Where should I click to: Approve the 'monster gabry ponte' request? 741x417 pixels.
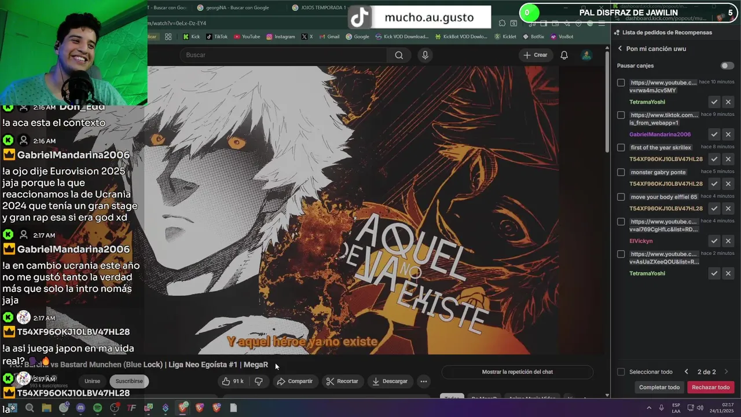tap(714, 184)
